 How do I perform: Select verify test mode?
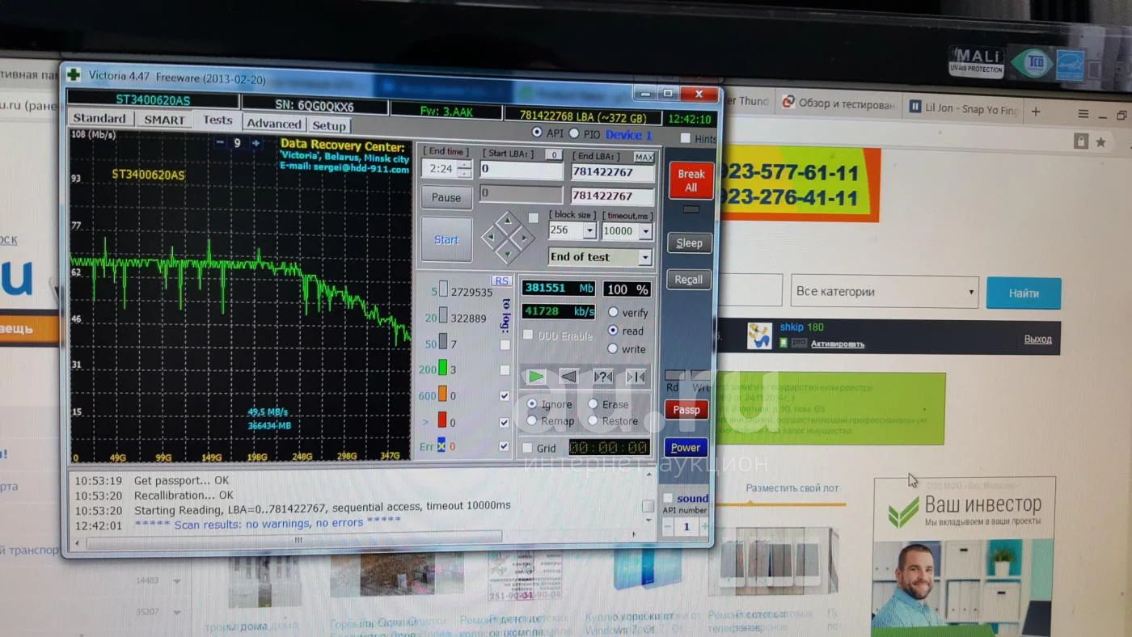pyautogui.click(x=613, y=312)
